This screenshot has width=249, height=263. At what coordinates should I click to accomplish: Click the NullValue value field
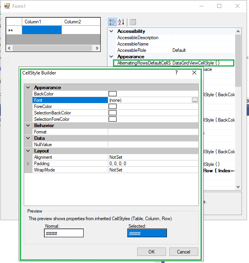coord(153,145)
